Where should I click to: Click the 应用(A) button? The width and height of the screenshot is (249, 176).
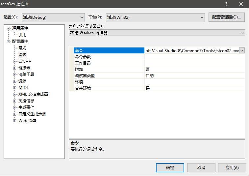pos(232,167)
